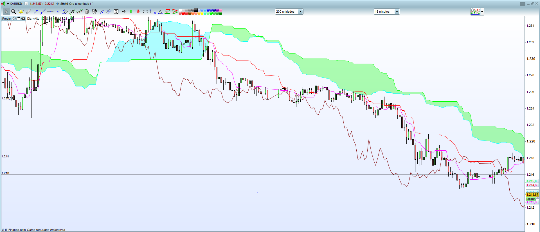This screenshot has height=232, width=540.
Task: Pick the pink color swatch
Action: [x=220, y=10]
